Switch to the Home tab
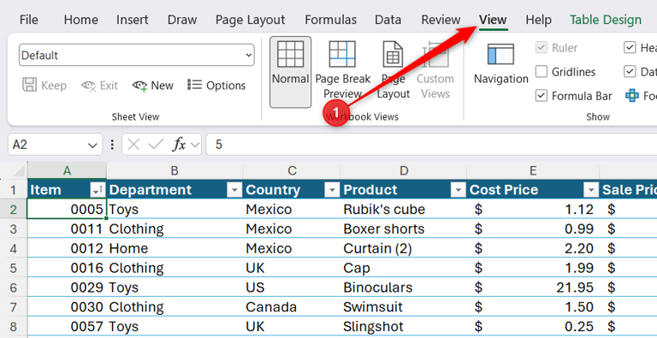This screenshot has width=657, height=338. pyautogui.click(x=81, y=20)
